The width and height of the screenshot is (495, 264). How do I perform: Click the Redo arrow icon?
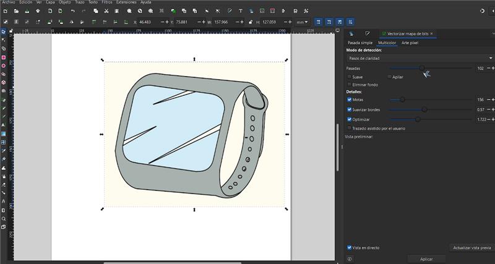click(x=84, y=11)
